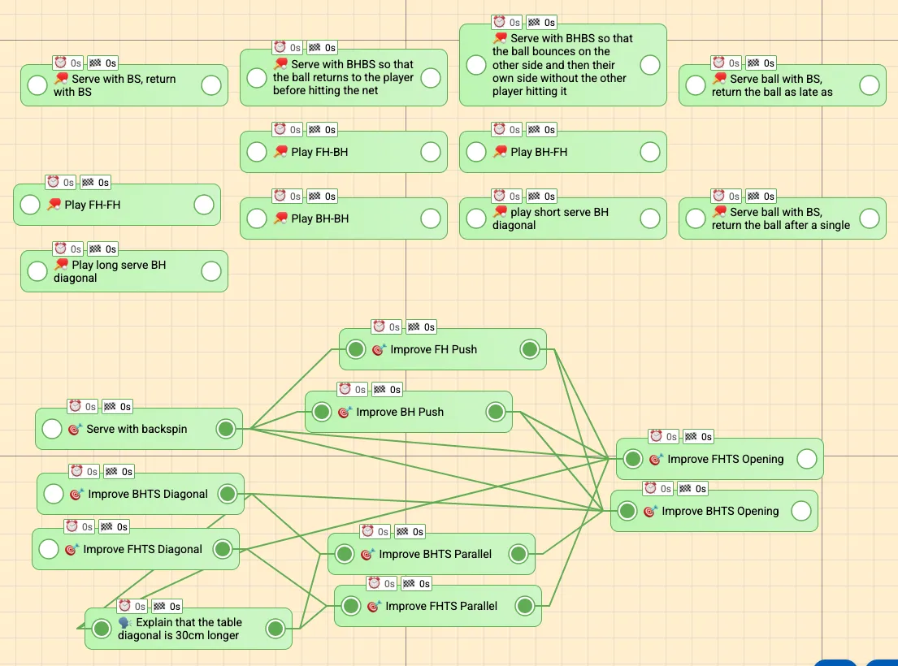898x666 pixels.
Task: Click the pin icon on 'Play BH-FH'
Action: (499, 152)
